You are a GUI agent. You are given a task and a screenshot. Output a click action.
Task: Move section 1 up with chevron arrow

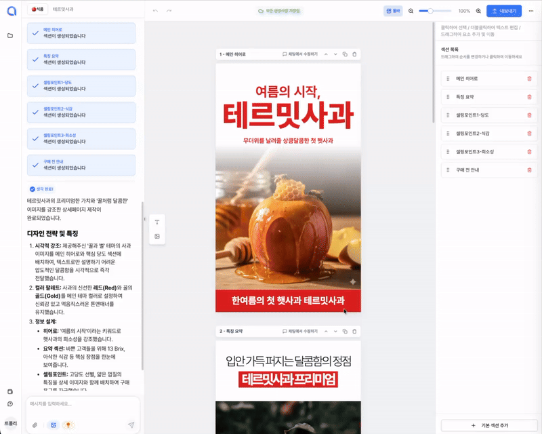[x=326, y=54]
